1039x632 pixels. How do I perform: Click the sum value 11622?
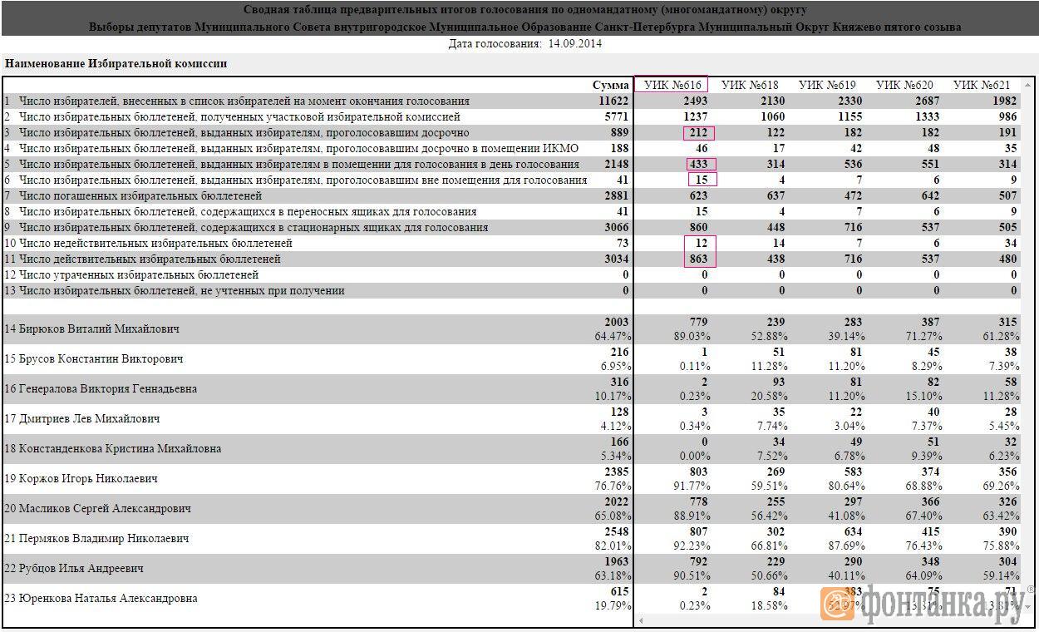613,101
